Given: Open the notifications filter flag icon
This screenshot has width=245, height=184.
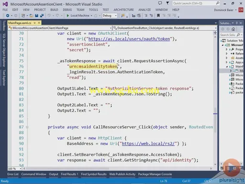Looking at the screenshot, I should pyautogui.click(x=167, y=3).
